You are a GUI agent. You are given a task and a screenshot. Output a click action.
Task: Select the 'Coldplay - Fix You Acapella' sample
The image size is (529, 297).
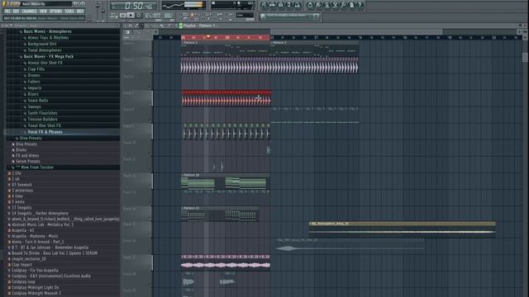pos(35,271)
